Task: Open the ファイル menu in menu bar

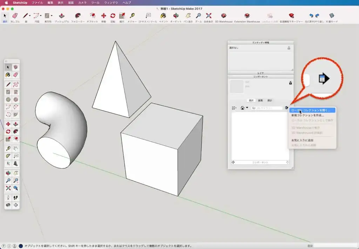Action: click(x=37, y=3)
